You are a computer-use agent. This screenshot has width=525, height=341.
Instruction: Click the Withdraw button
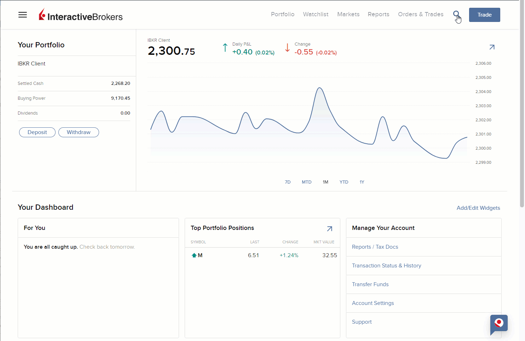click(x=79, y=132)
